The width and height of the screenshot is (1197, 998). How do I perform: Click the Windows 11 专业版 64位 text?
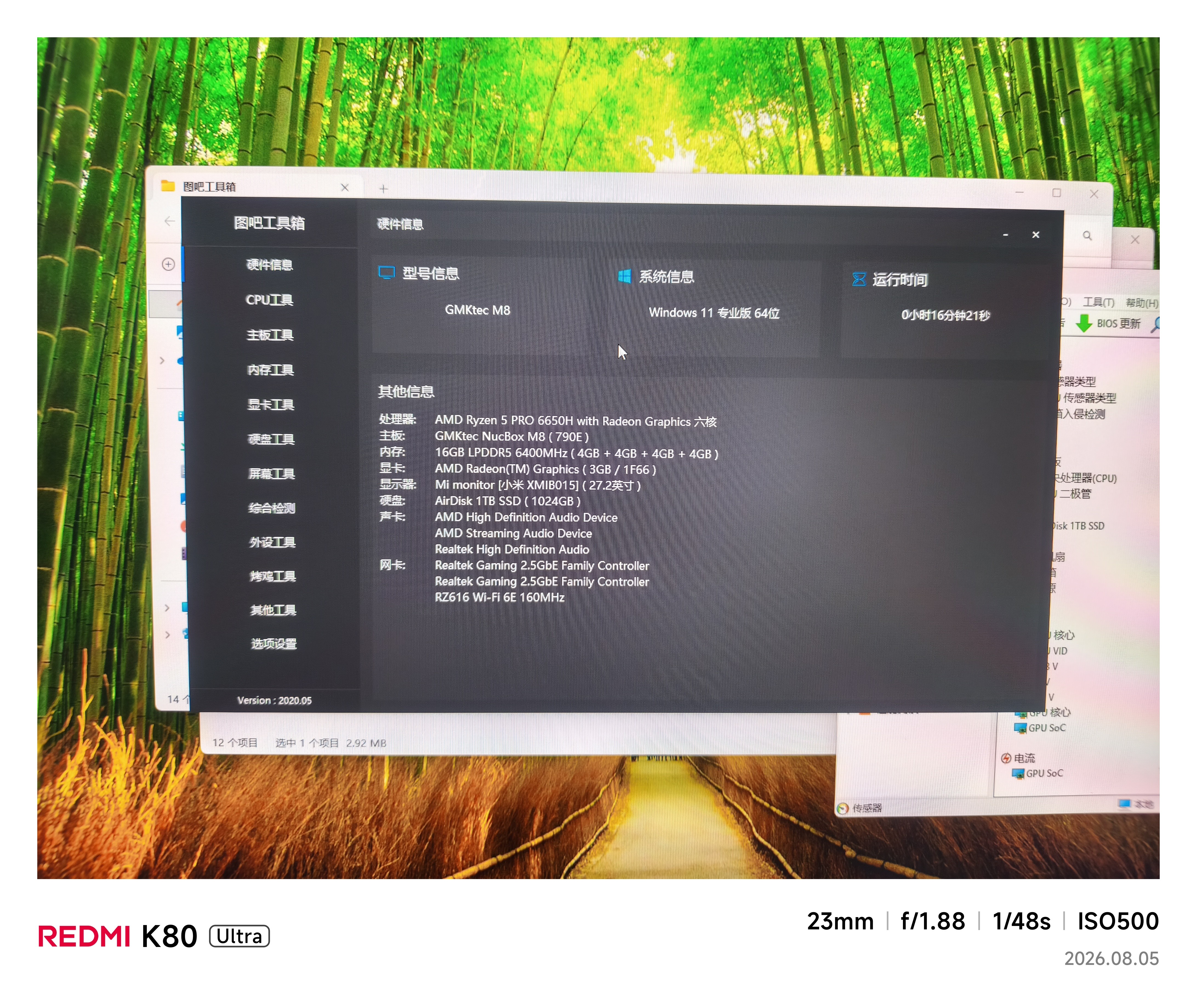click(x=714, y=313)
